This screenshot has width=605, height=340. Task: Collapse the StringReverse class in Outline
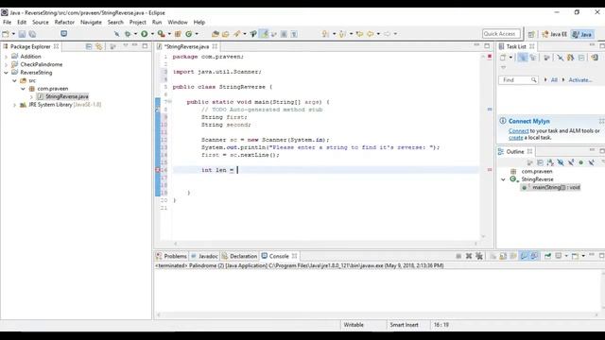point(503,179)
